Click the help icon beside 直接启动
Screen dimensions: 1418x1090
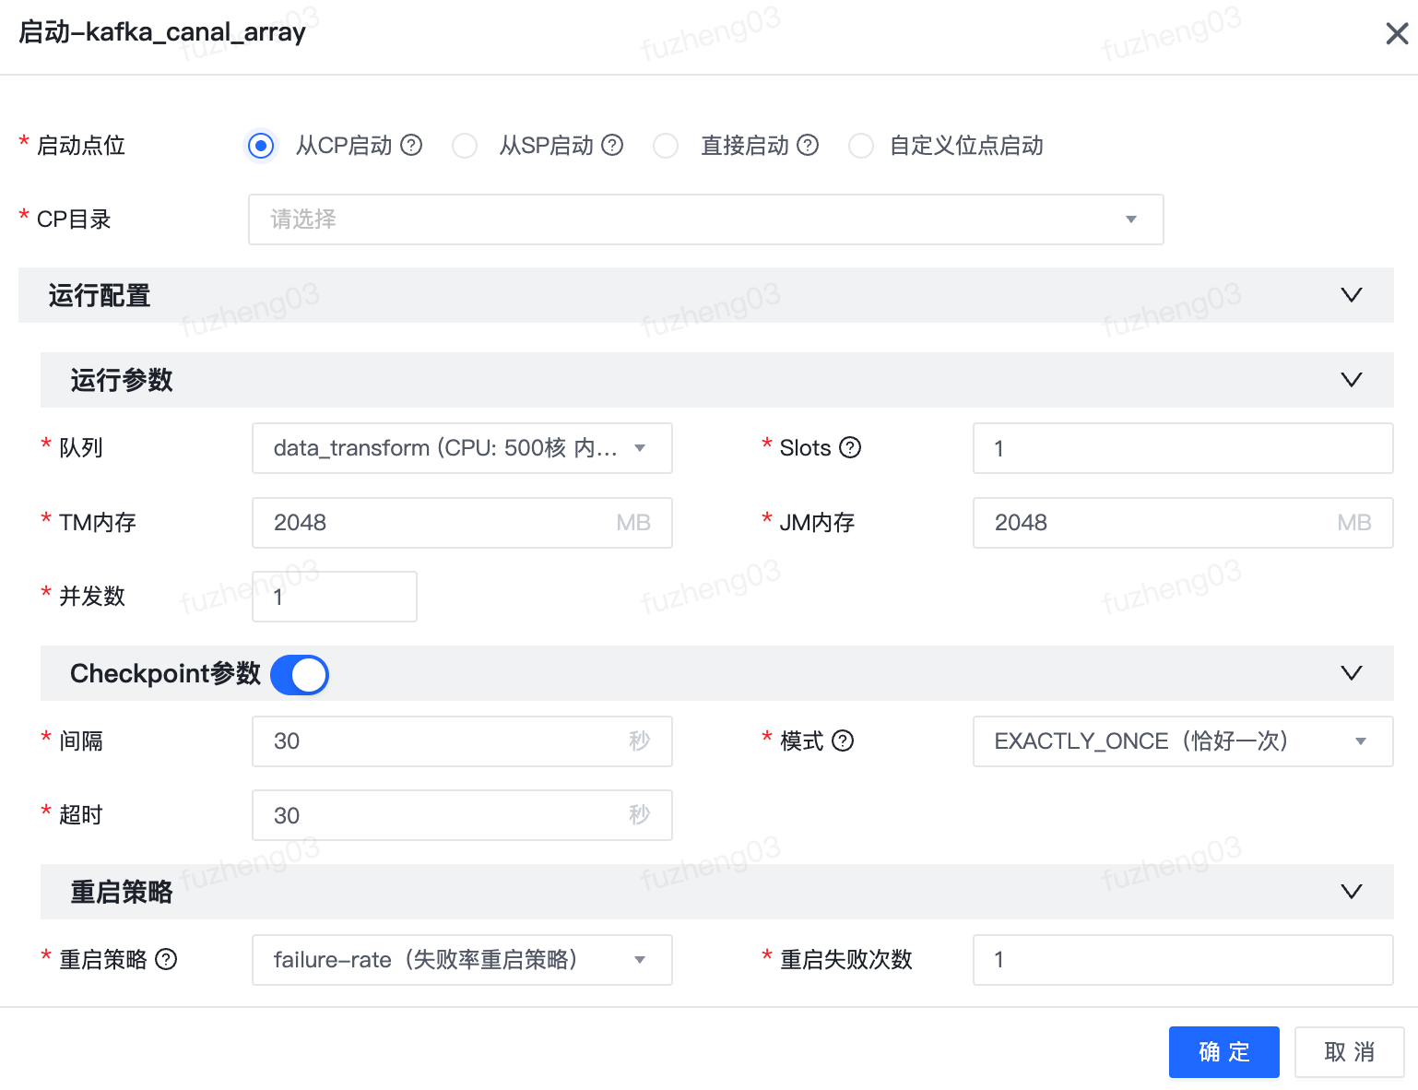pyautogui.click(x=808, y=145)
